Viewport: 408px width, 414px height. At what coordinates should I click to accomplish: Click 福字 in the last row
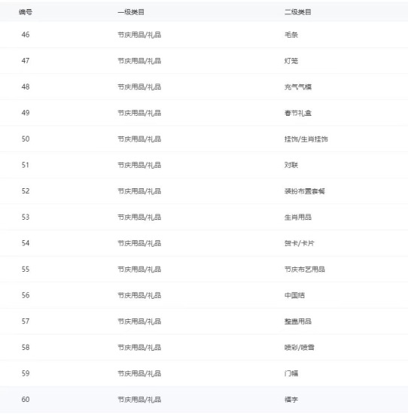pyautogui.click(x=291, y=400)
